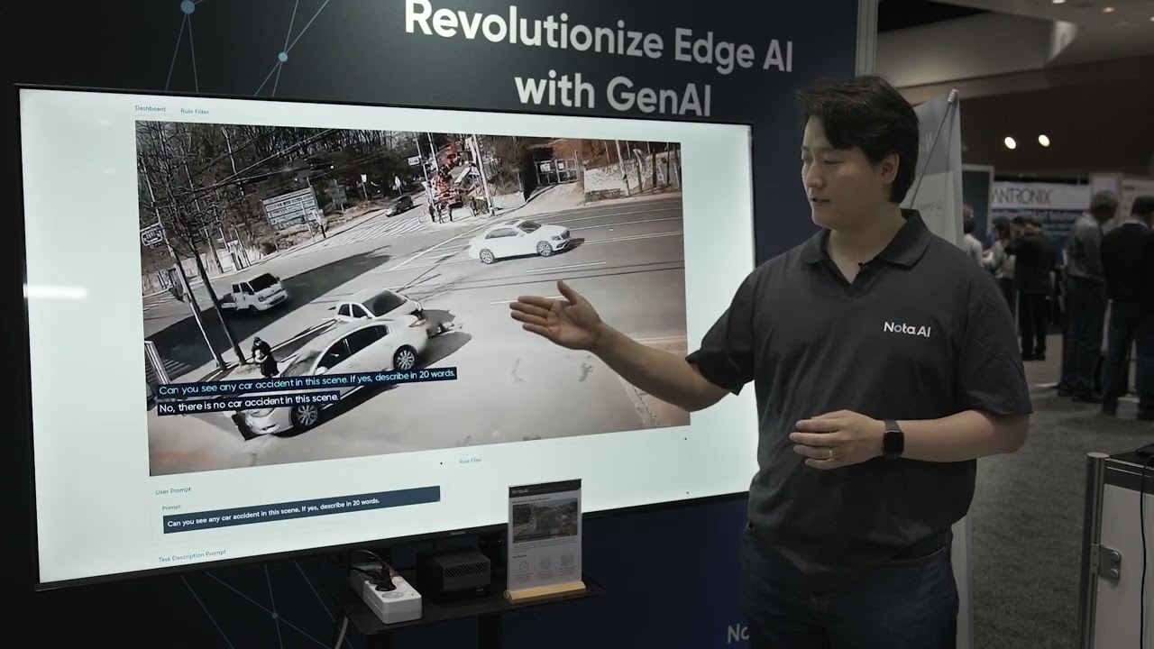This screenshot has height=649, width=1154.
Task: Click the Task Description Prompt heading
Action: [x=192, y=556]
